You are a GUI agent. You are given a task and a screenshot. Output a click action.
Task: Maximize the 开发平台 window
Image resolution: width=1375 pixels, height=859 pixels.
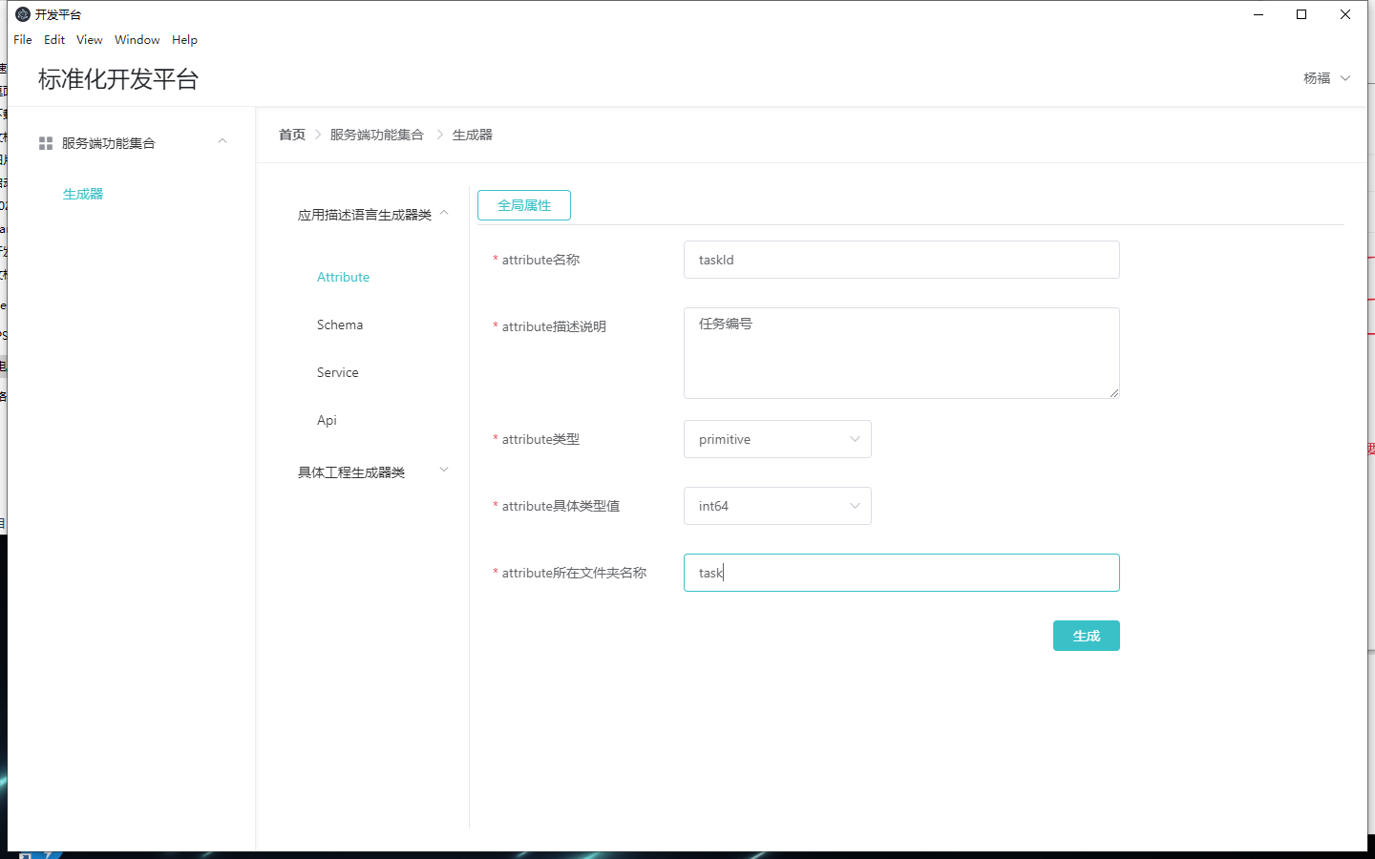point(1301,14)
